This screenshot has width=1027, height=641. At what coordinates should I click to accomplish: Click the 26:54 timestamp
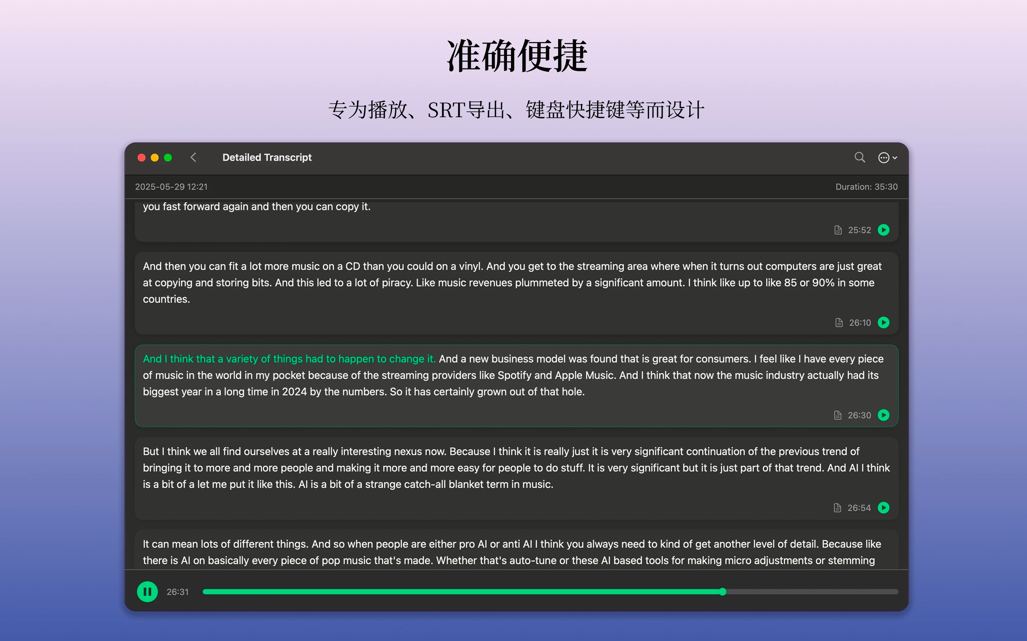859,508
